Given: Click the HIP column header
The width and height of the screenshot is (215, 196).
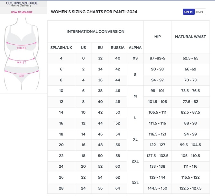Looking at the screenshot, I should tap(157, 37).
